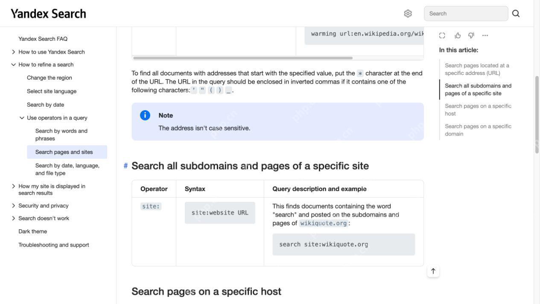Focus the Search input field
The image size is (540, 304).
coord(466,14)
